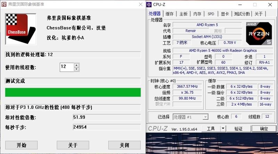Increase thread count with up arrow
This screenshot has height=154, width=278.
coord(76,65)
